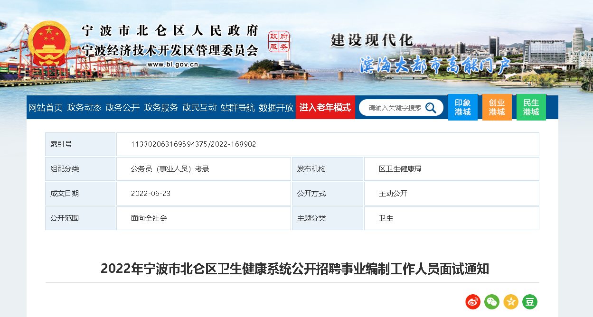Open the 数据开放 menu item
This screenshot has width=593, height=317.
pyautogui.click(x=276, y=108)
